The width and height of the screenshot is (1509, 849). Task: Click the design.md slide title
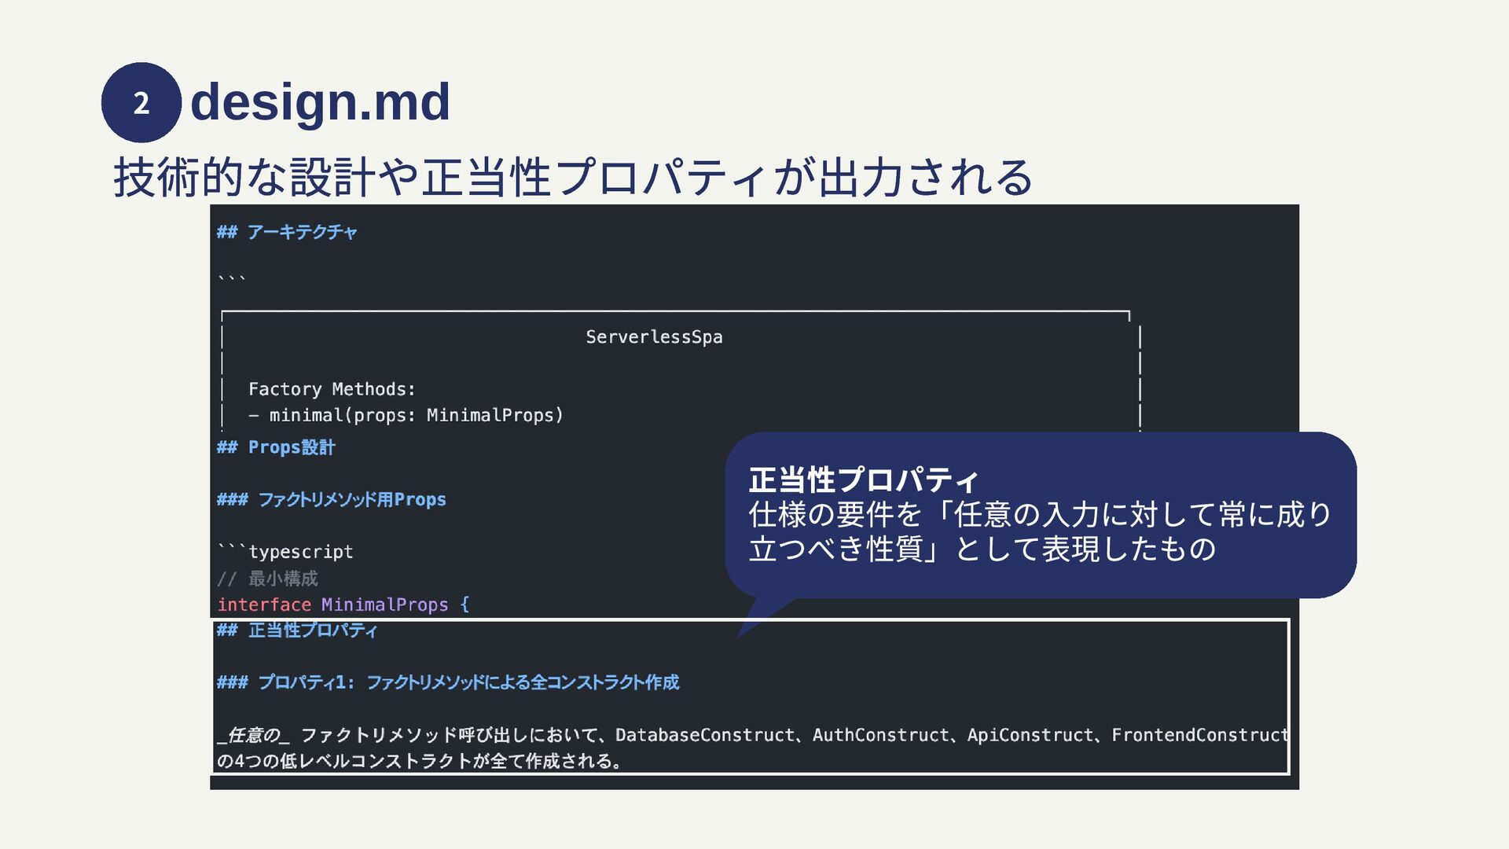pos(320,102)
